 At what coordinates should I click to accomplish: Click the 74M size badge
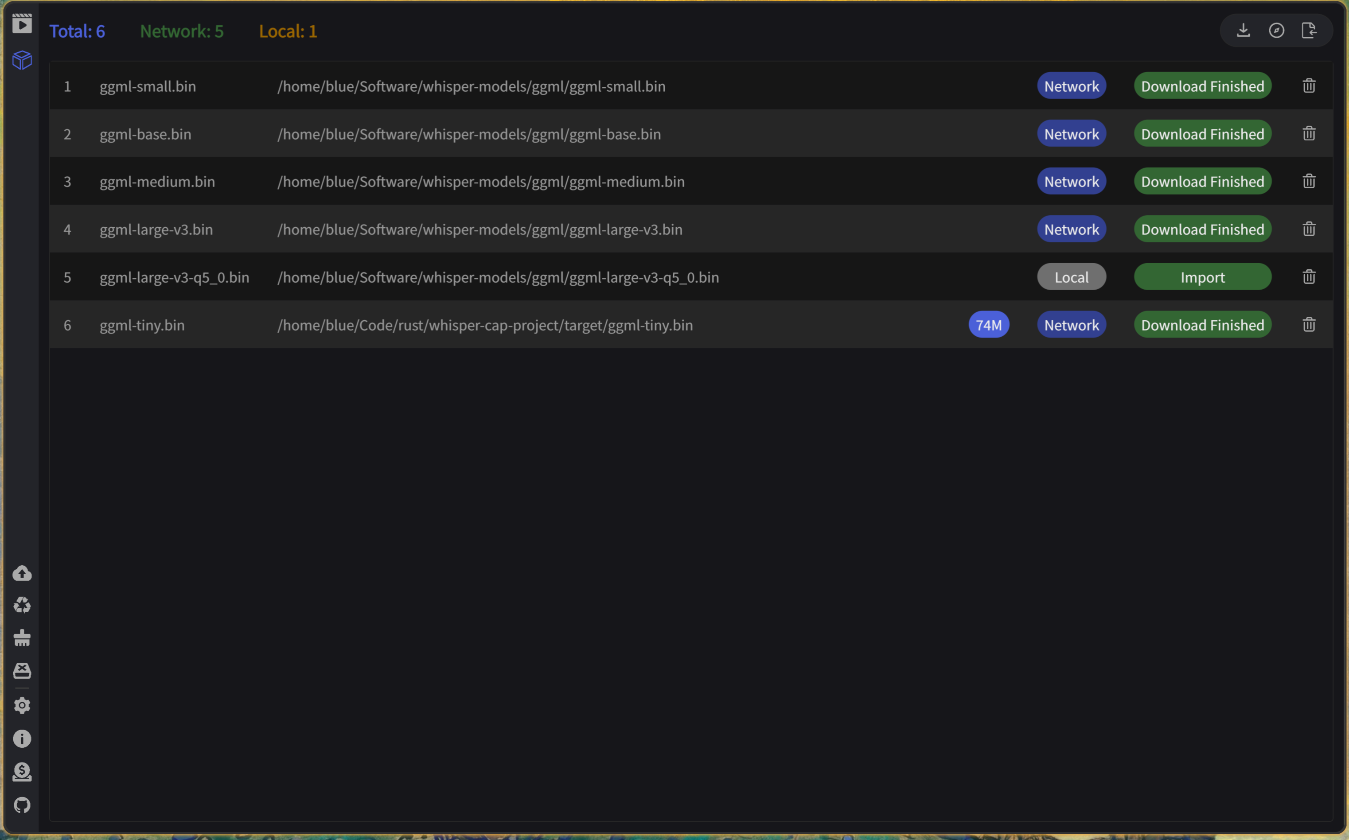click(x=988, y=324)
